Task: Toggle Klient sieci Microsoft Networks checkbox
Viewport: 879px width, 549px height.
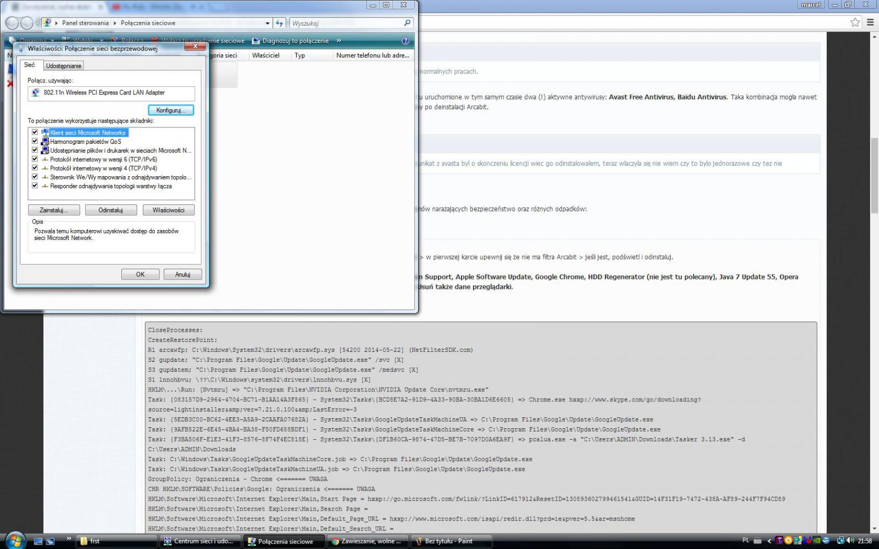Action: (35, 132)
